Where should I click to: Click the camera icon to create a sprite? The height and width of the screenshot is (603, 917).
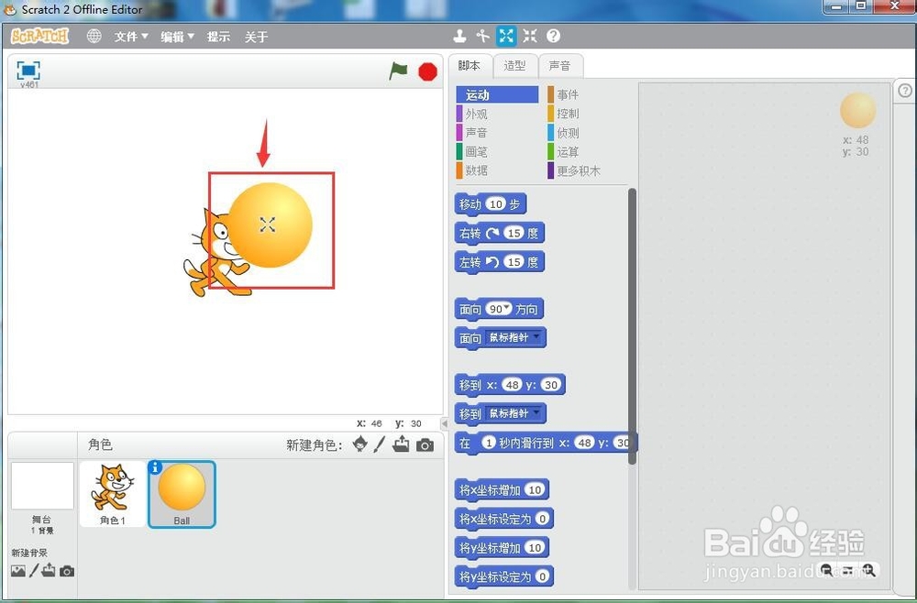coord(425,445)
